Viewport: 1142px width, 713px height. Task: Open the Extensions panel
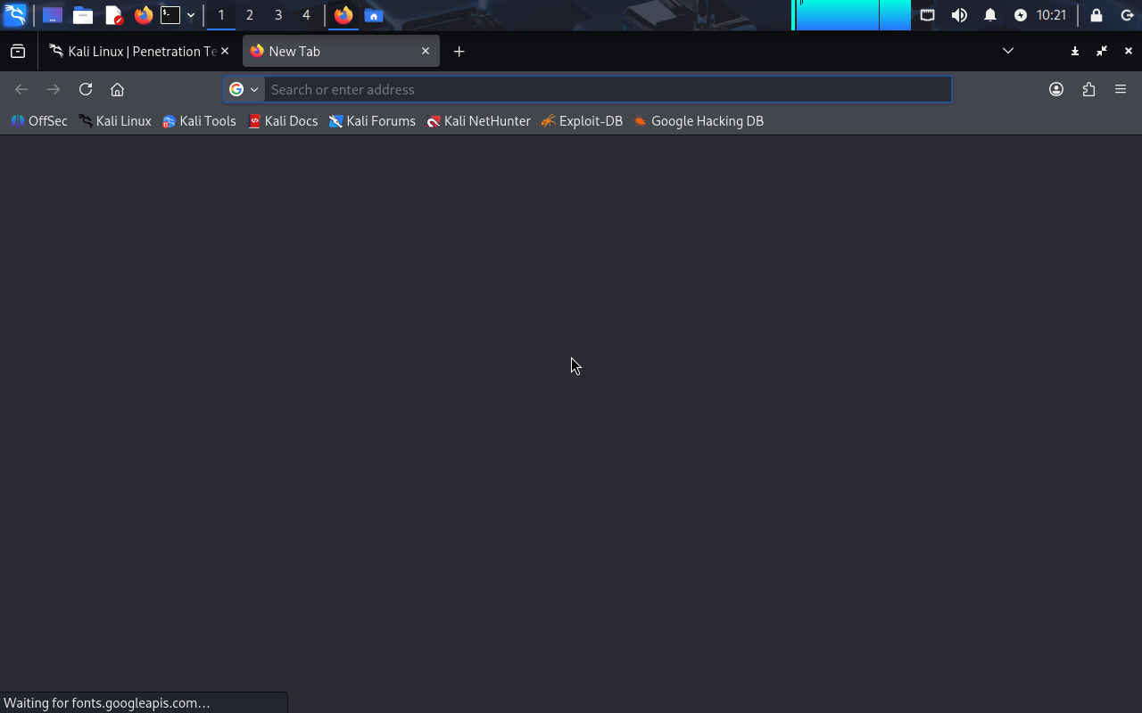coord(1088,89)
